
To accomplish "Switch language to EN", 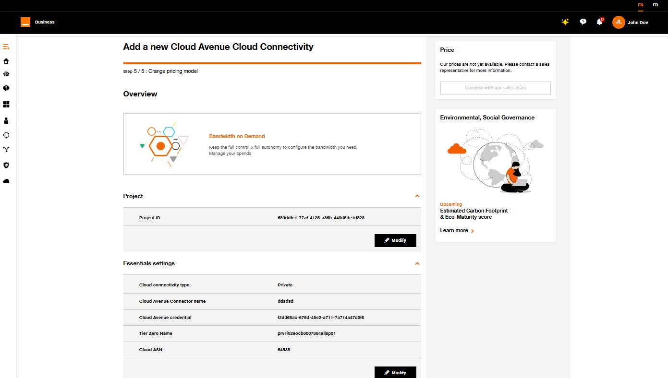I will coord(641,5).
